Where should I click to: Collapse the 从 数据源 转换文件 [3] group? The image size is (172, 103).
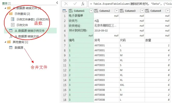pyautogui.click(x=5, y=8)
